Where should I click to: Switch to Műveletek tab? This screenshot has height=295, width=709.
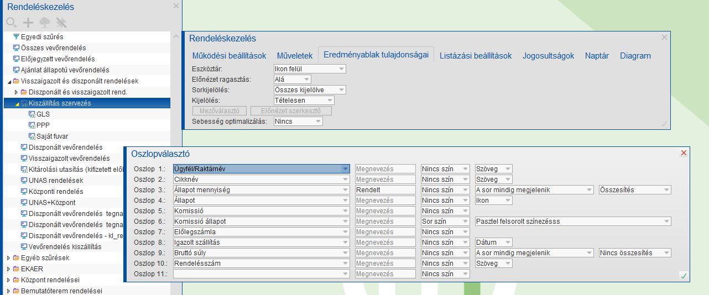[x=295, y=56]
